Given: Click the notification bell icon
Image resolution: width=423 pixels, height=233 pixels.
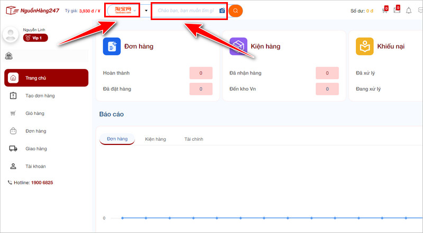Looking at the screenshot, I should point(409,11).
